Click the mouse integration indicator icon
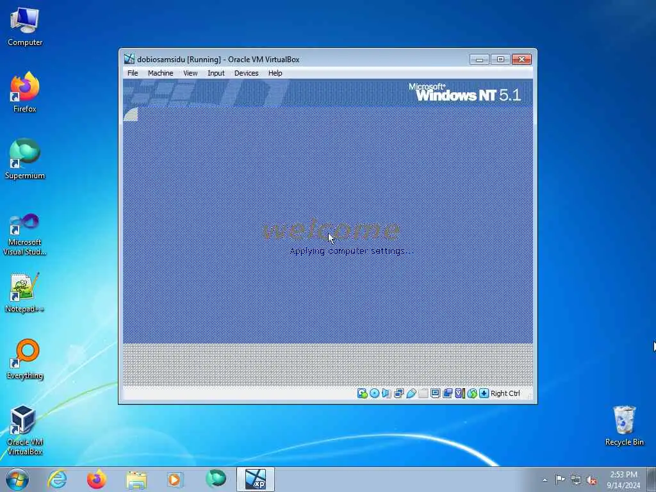Viewport: 656px width, 492px height. point(472,393)
